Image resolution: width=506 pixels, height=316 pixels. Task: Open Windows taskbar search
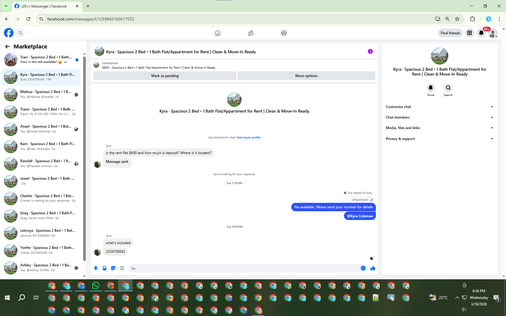[x=22, y=298]
